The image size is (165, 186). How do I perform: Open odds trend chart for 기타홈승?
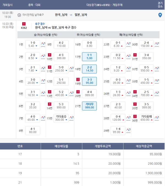(71, 118)
